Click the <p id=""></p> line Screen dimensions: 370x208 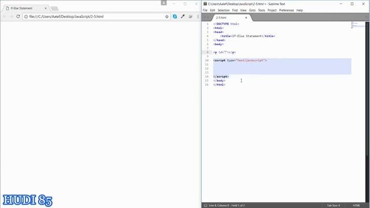[224, 53]
